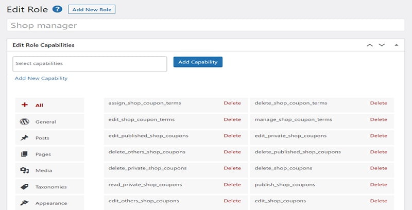The image size is (412, 210).
Task: Click the Add Capability button
Action: click(198, 62)
